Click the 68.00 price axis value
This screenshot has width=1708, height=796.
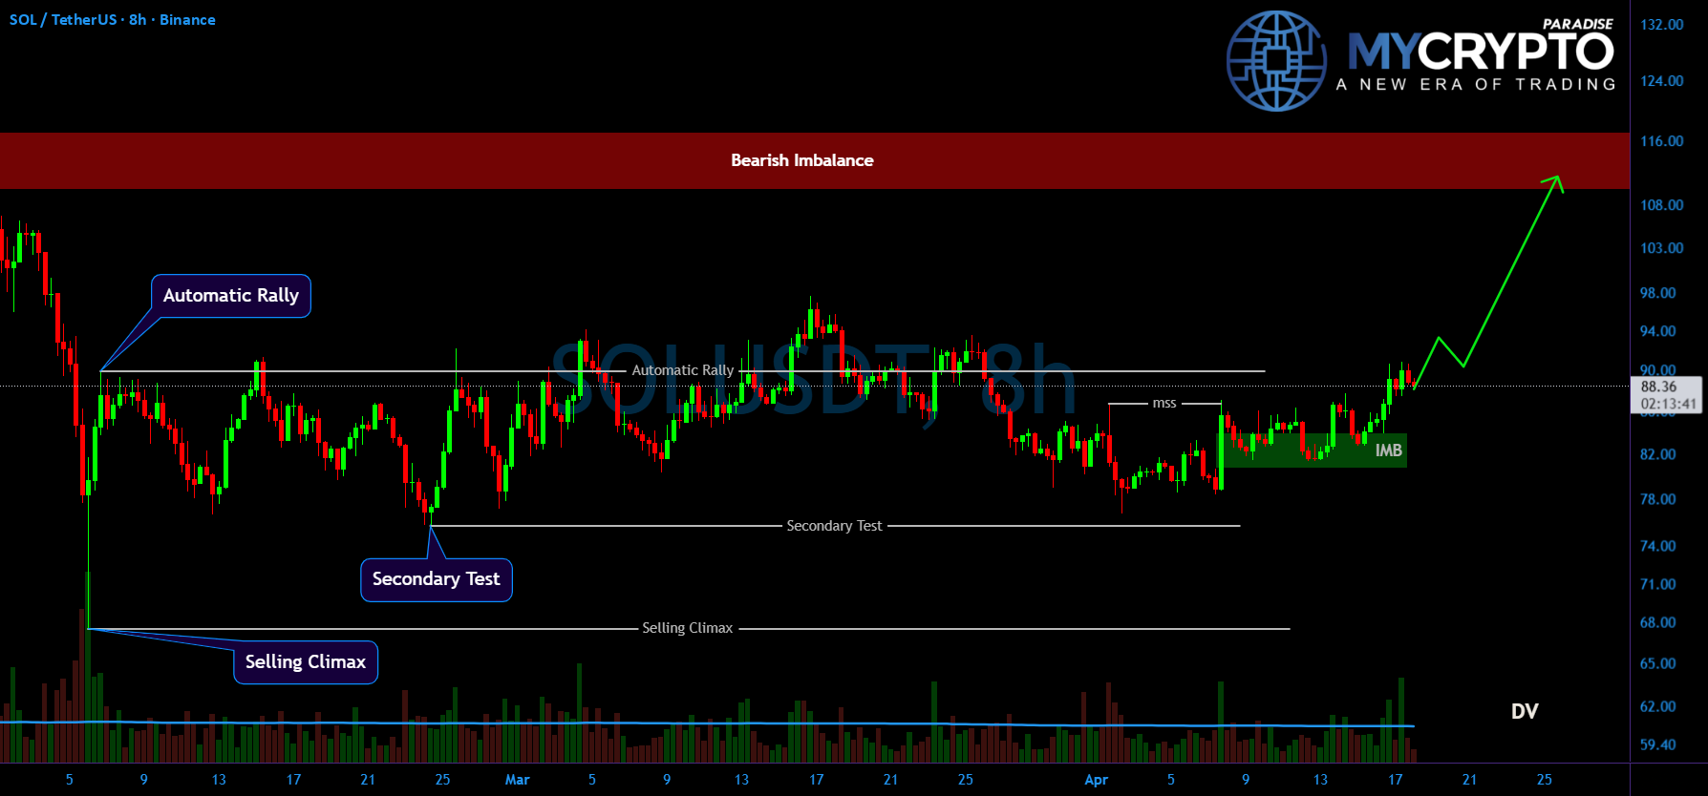tap(1658, 622)
